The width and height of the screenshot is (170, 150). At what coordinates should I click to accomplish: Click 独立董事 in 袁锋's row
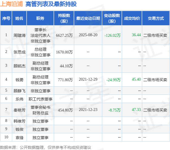click(x=41, y=138)
